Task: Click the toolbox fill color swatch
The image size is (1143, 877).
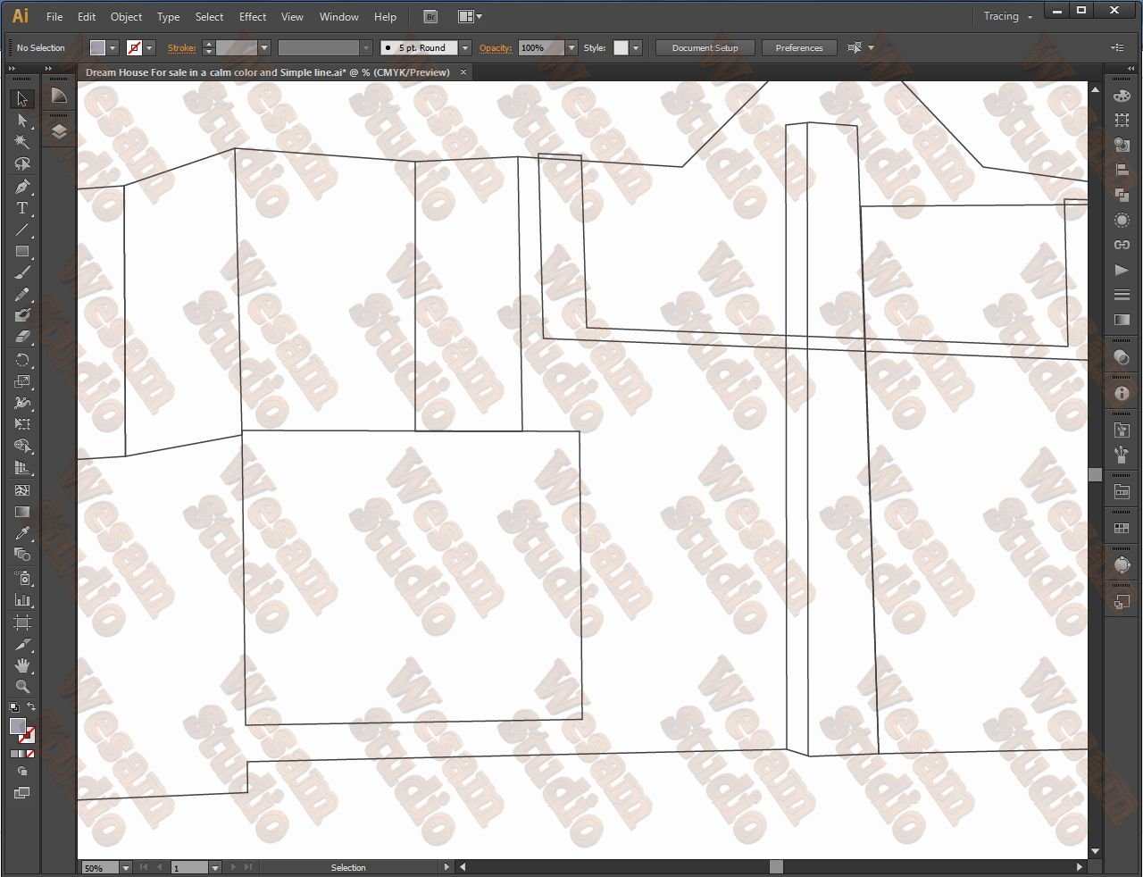Action: point(17,726)
